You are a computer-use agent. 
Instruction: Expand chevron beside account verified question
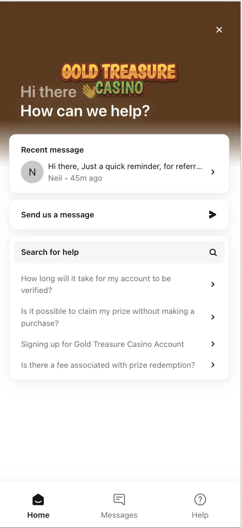(x=213, y=284)
